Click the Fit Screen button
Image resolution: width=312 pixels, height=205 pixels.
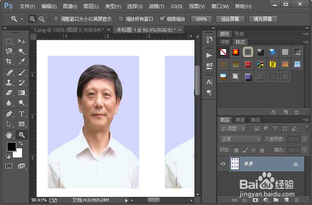click(x=230, y=19)
